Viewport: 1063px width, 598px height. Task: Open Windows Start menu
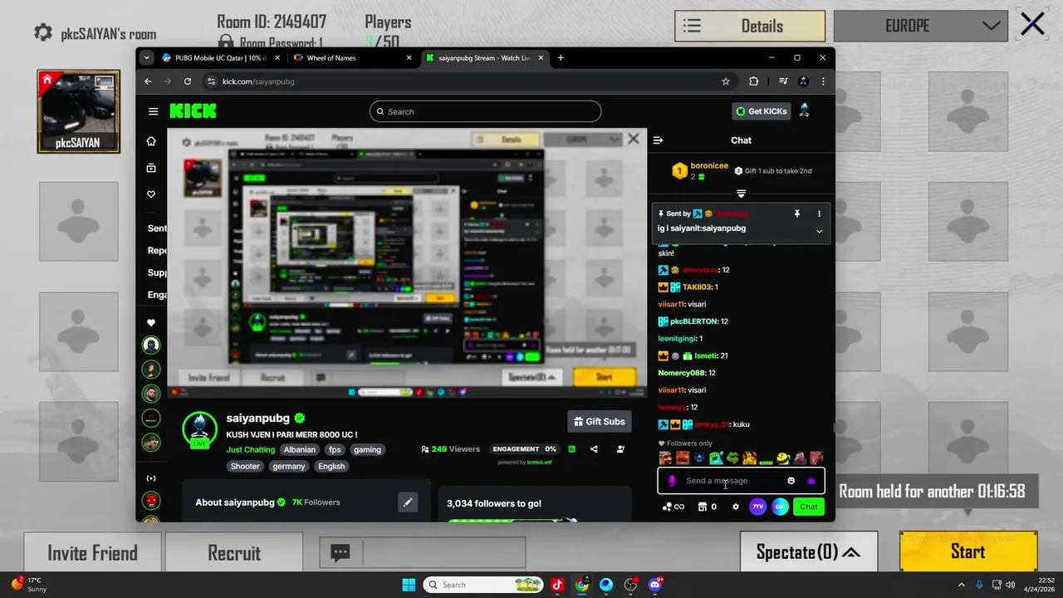(409, 585)
